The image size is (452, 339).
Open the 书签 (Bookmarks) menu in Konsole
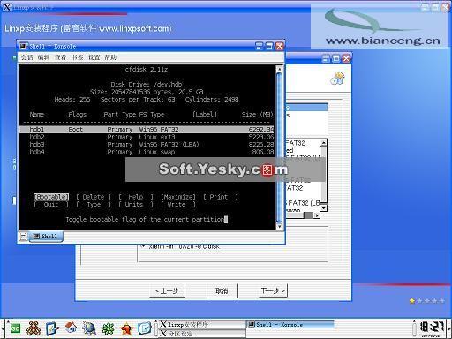point(78,57)
